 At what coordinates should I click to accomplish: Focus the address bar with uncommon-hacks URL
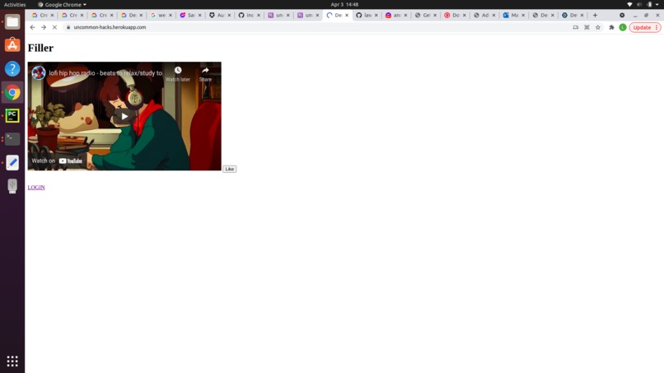tap(318, 27)
